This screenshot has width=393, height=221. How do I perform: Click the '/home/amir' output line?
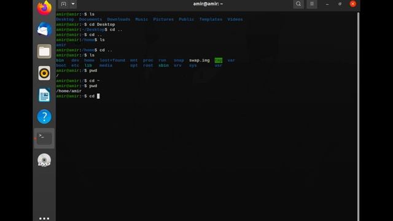tap(69, 91)
